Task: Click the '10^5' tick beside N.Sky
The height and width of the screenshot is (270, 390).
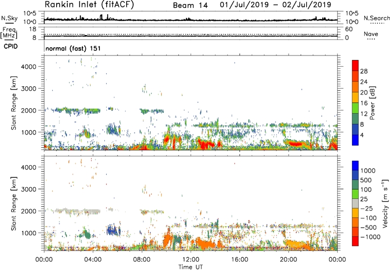Action: click(30, 13)
